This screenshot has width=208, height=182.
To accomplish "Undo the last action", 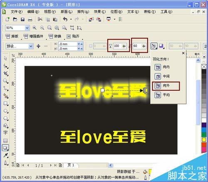I will (65, 19).
